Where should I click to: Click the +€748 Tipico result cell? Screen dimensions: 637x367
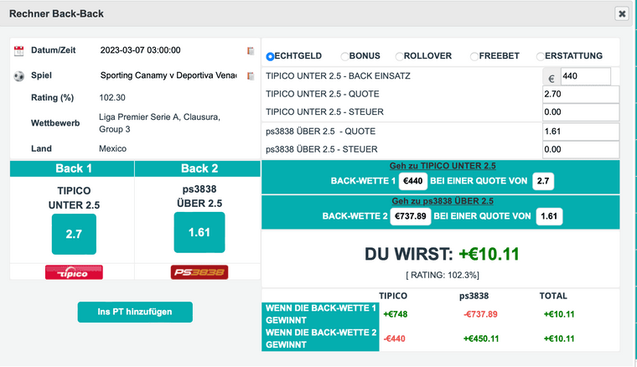(396, 314)
